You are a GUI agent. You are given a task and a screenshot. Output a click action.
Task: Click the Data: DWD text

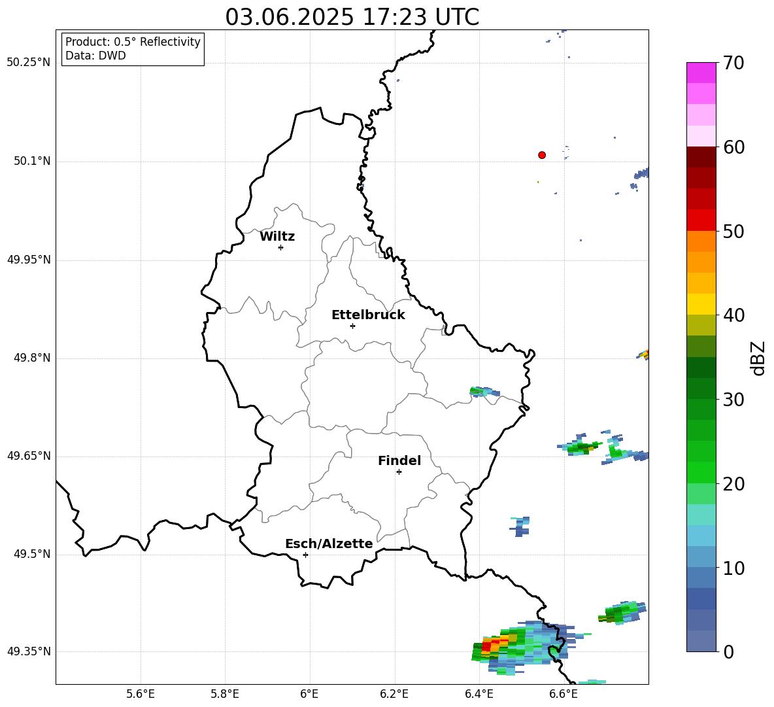pos(95,56)
